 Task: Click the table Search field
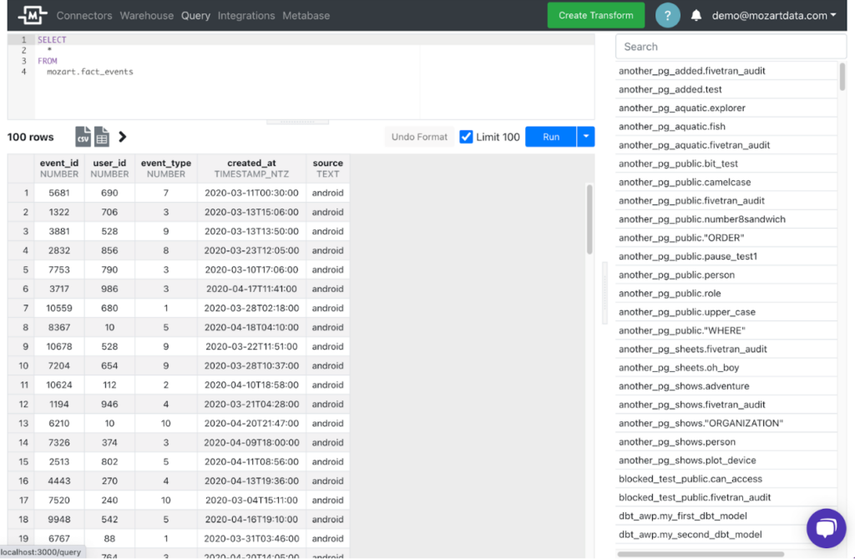point(731,46)
